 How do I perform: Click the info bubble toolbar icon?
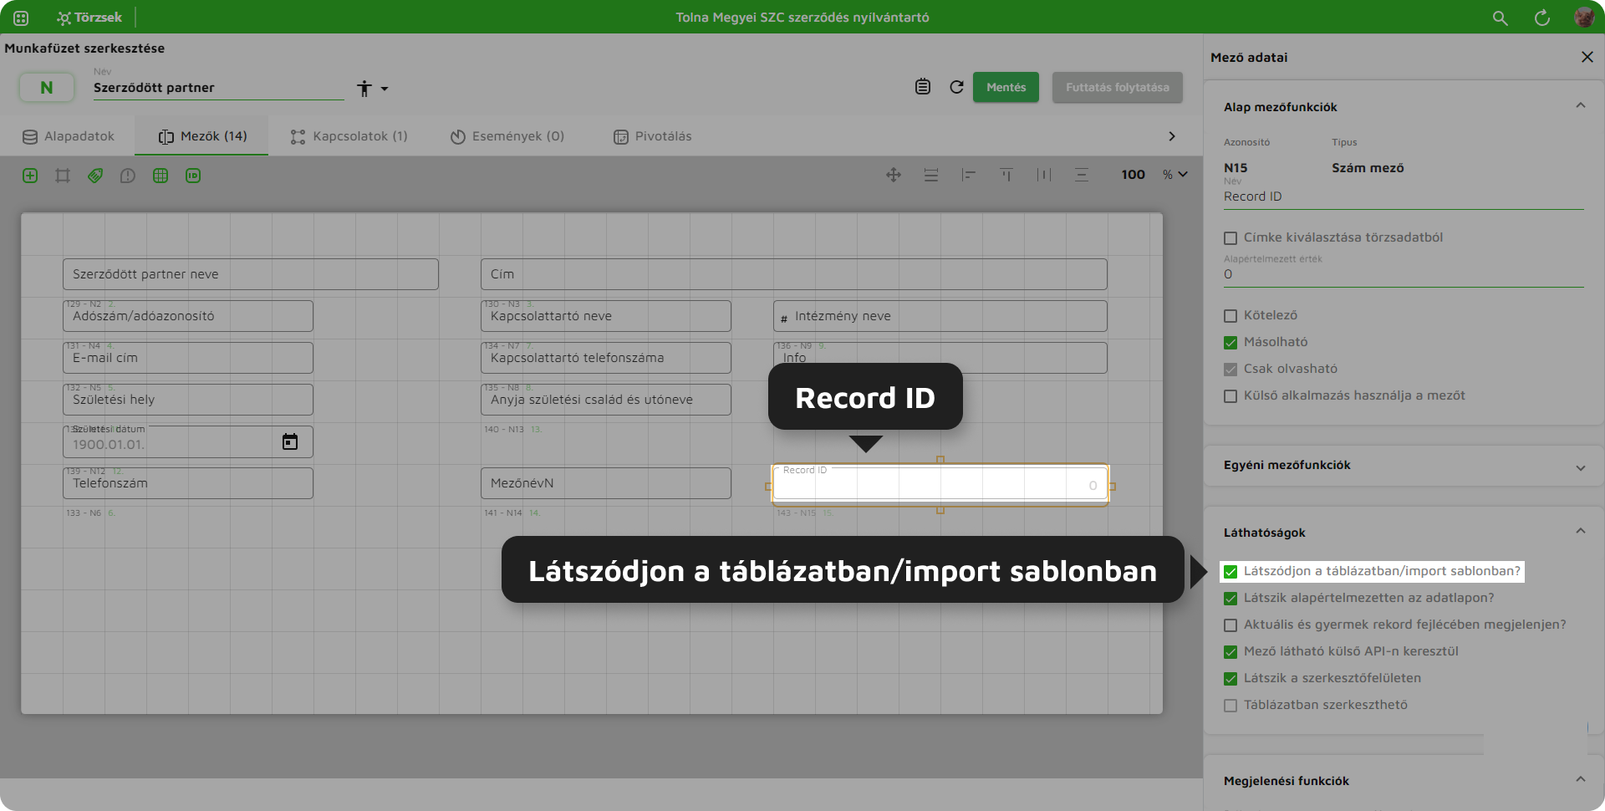[x=128, y=176]
